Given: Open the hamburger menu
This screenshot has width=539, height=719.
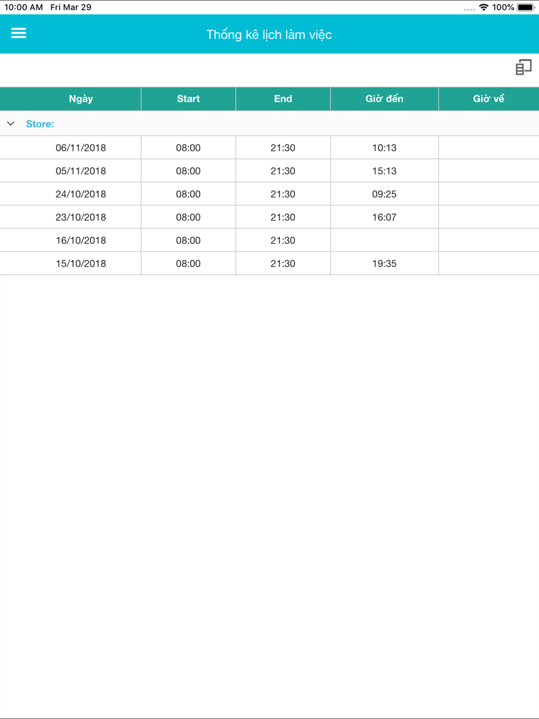Looking at the screenshot, I should [x=19, y=33].
